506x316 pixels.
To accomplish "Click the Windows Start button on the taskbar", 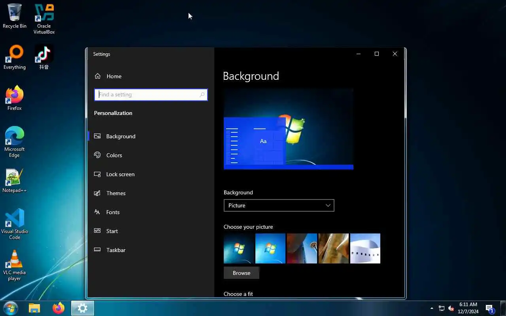I will point(11,308).
